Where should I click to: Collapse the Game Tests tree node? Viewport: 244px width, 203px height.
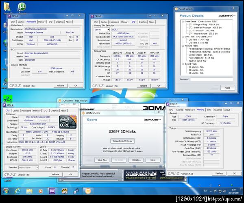[x=183, y=22]
